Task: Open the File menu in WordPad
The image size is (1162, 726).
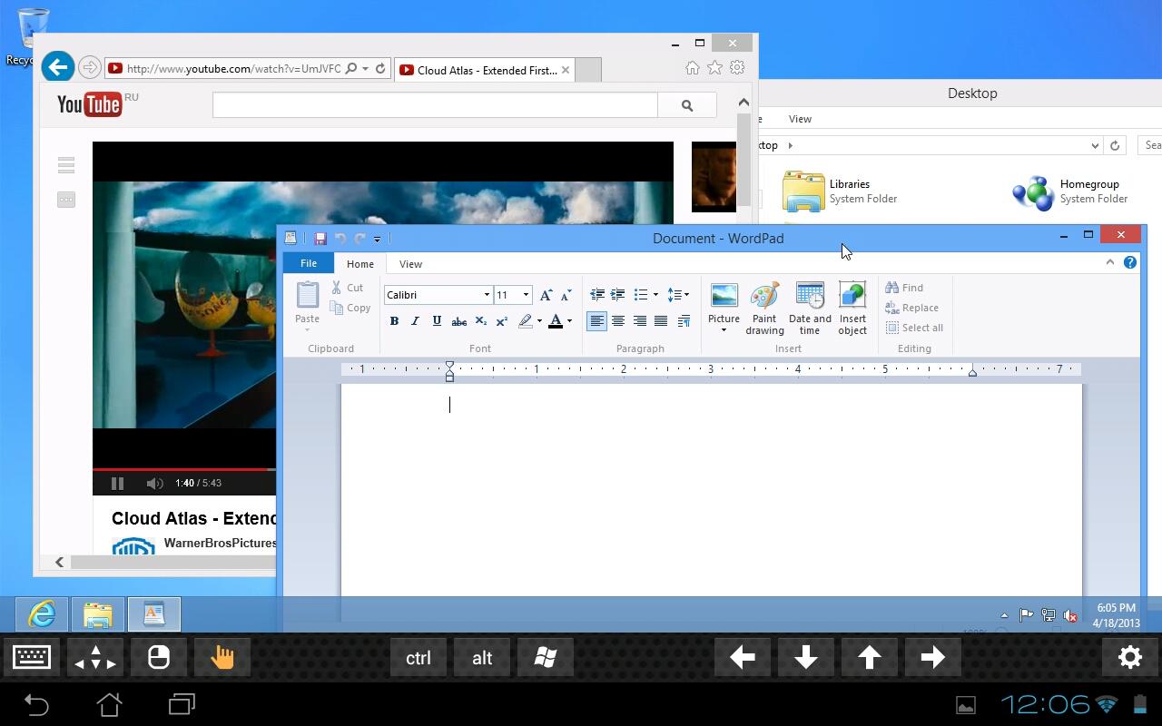Action: (309, 263)
